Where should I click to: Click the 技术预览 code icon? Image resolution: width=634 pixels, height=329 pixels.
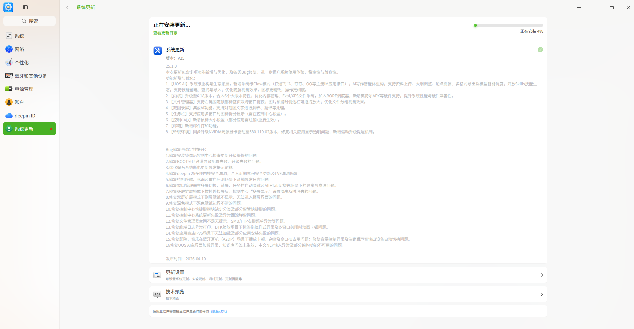(x=157, y=294)
